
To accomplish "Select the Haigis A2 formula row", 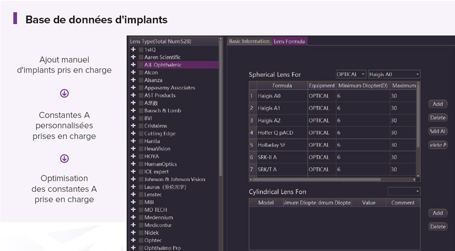I will pos(333,120).
